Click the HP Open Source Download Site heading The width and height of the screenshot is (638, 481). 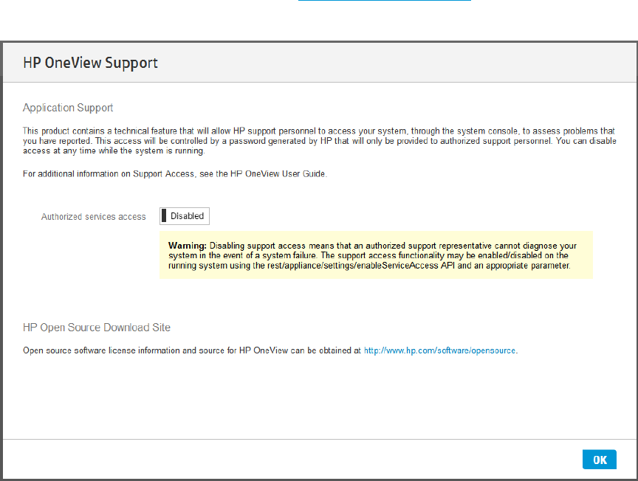tap(97, 328)
